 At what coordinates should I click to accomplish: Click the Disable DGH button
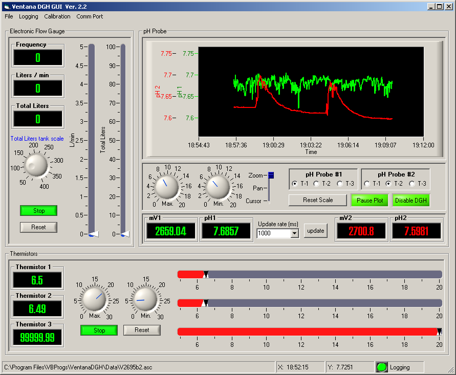[410, 201]
